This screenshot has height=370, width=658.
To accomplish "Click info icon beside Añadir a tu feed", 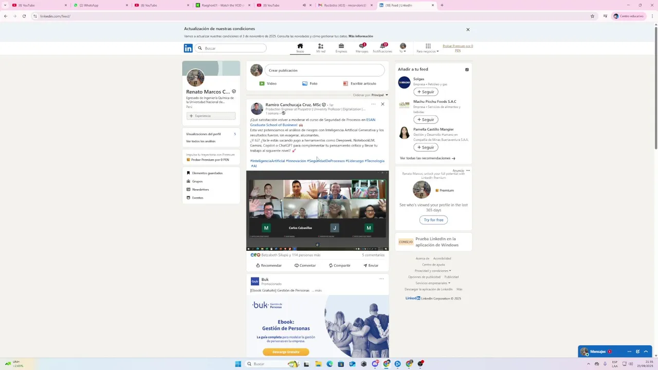I will 467,69.
